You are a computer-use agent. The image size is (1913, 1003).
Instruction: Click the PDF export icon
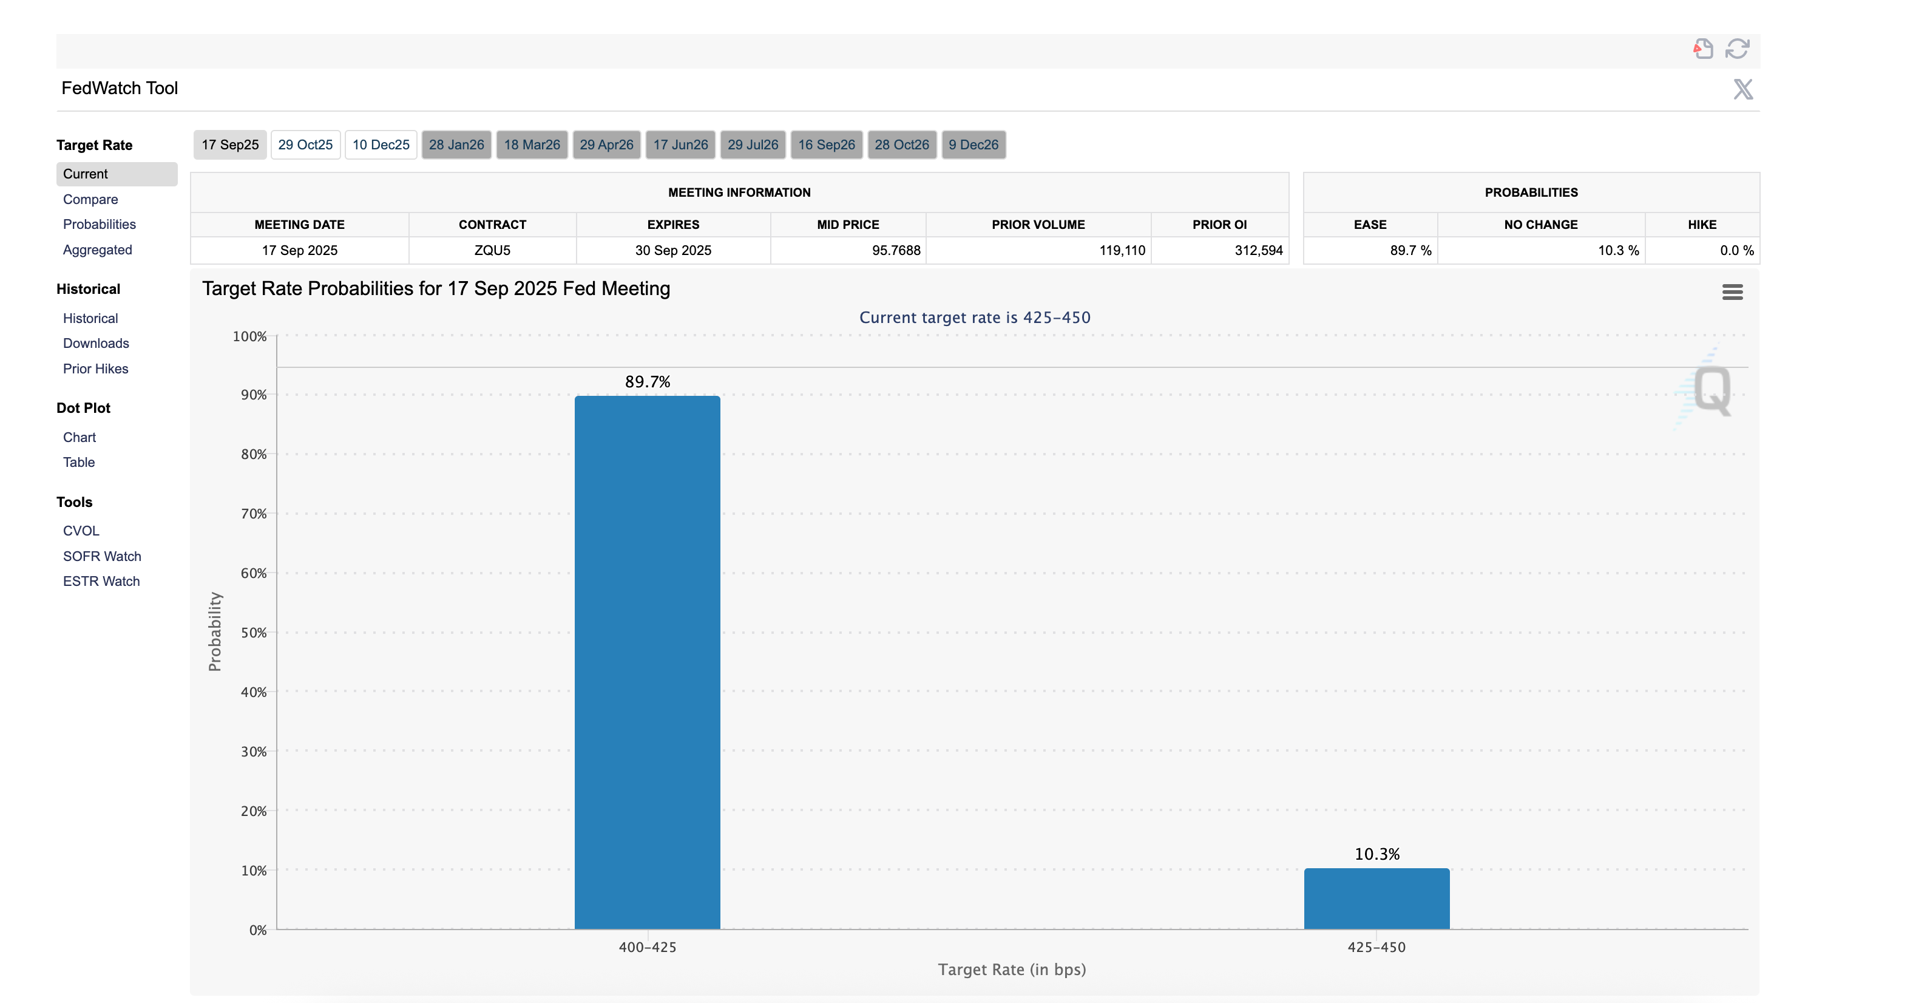1703,49
